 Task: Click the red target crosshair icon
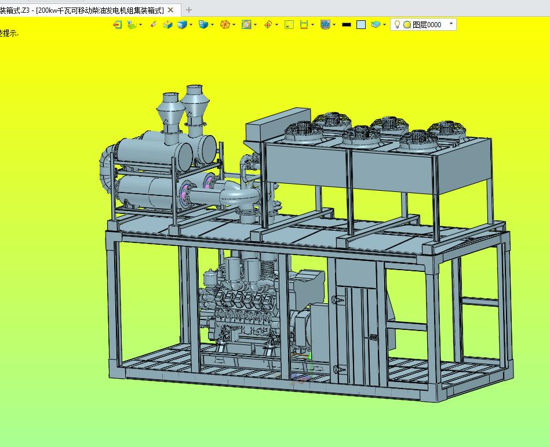point(268,24)
